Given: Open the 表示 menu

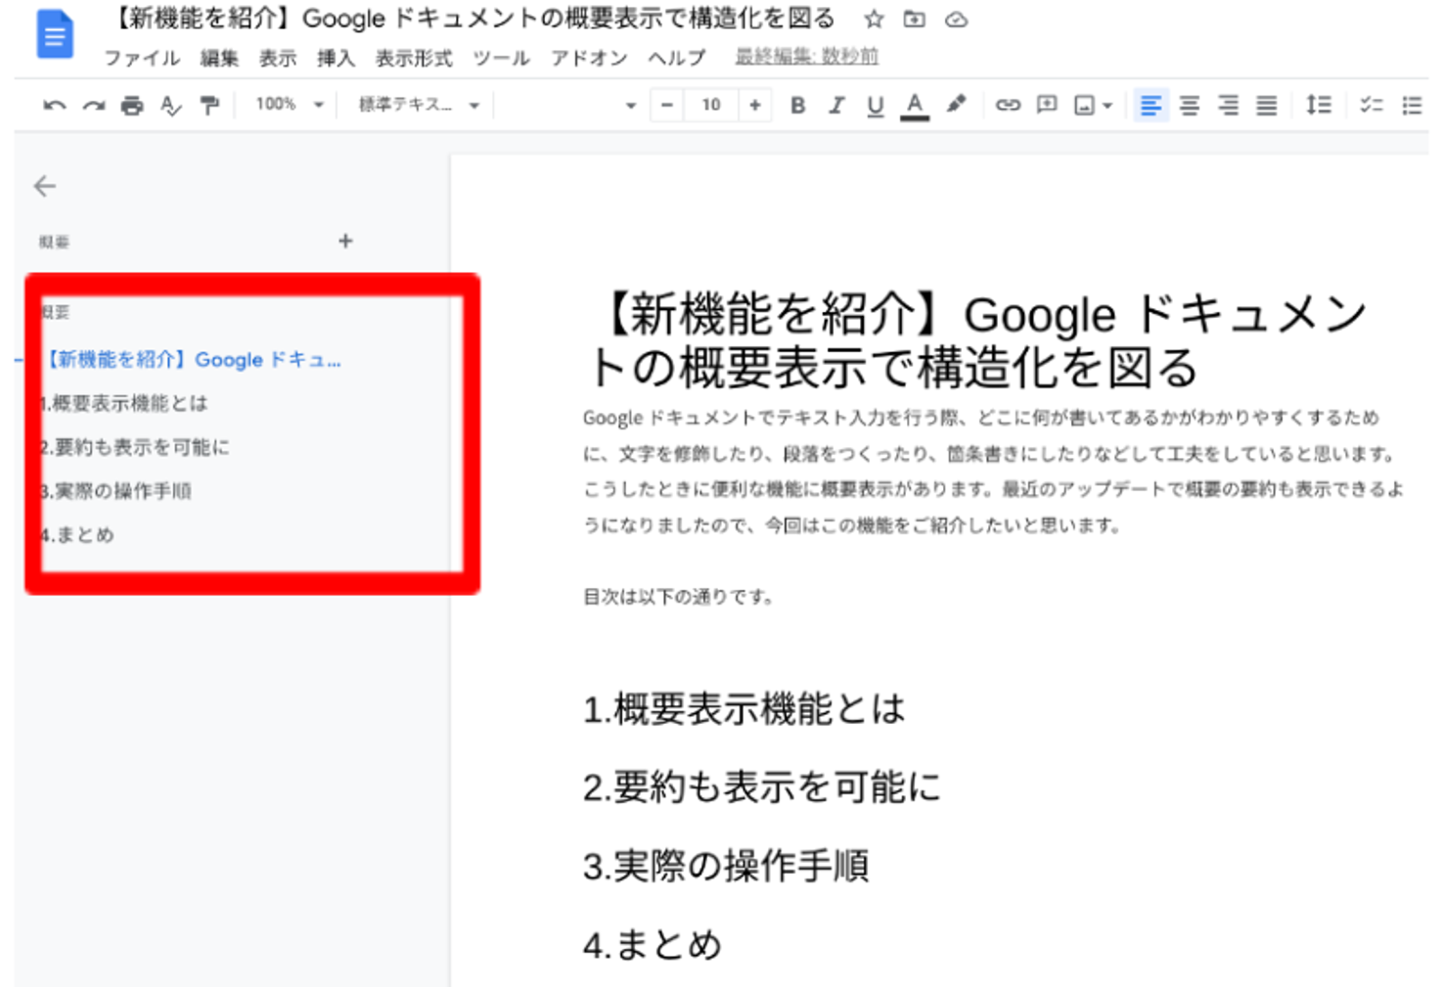Looking at the screenshot, I should (278, 59).
